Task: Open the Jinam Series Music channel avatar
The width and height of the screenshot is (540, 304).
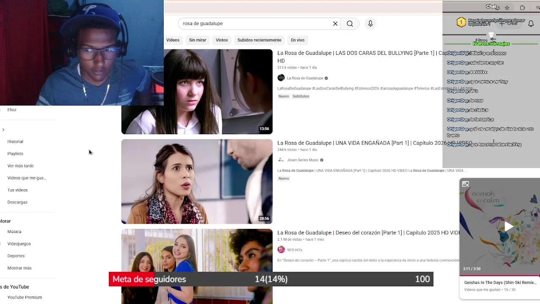Action: coord(281,160)
